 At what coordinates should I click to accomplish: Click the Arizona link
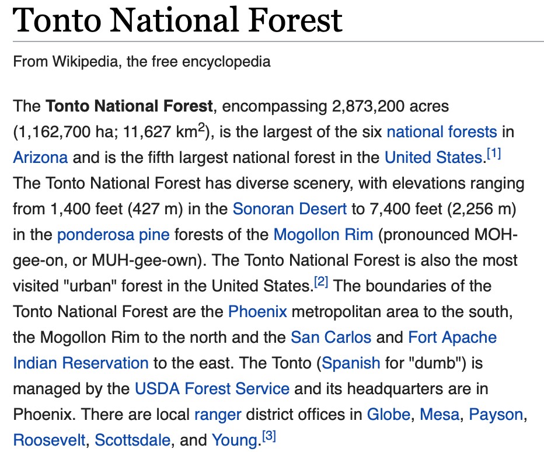coord(40,158)
